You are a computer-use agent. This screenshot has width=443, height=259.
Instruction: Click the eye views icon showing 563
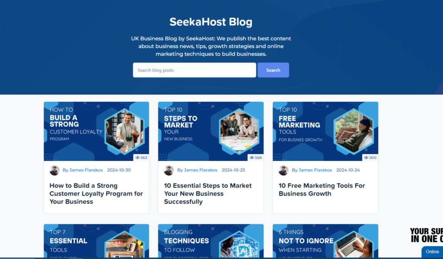[138, 158]
